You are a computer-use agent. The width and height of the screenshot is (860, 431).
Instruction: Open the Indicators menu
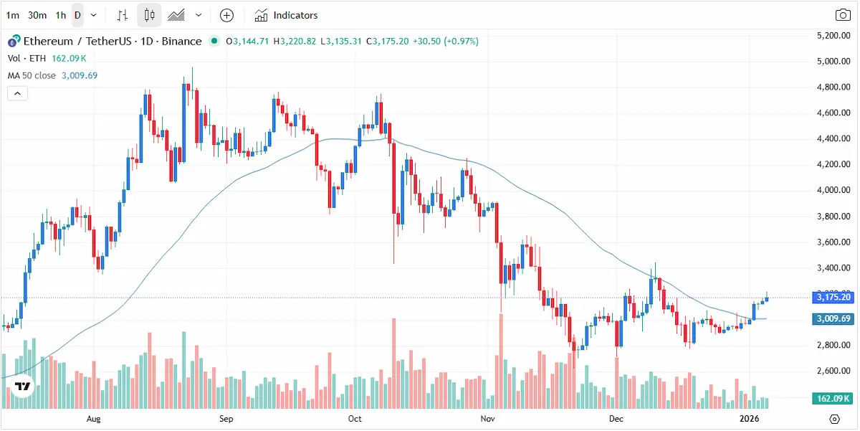[286, 15]
